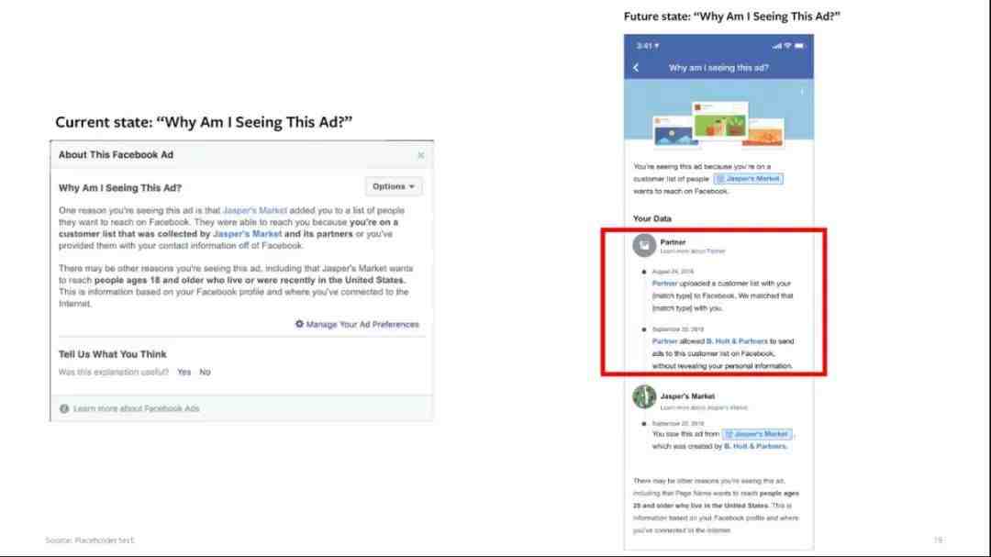Screen dimensions: 991x557
Task: Click the non-bold Jasper's Market link in first paragraph
Action: pos(255,210)
